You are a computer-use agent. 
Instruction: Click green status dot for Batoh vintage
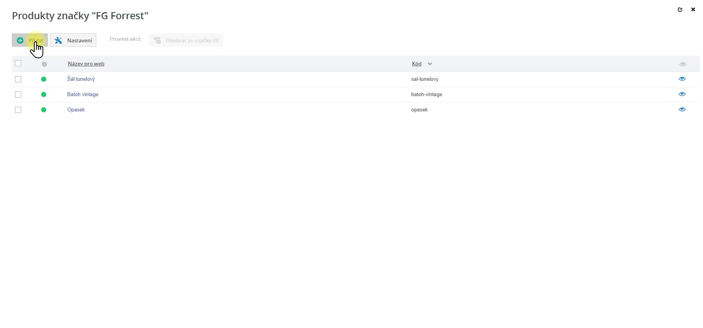coord(44,95)
